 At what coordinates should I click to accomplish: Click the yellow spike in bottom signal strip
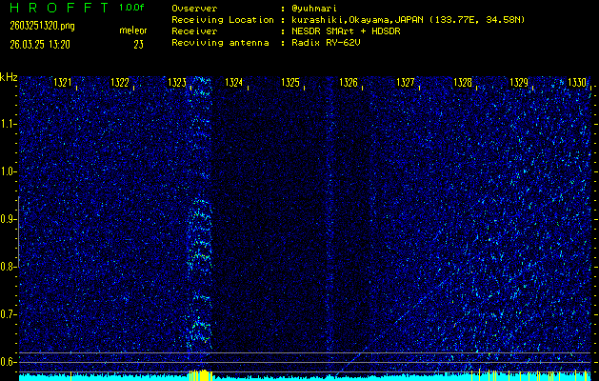[x=200, y=375]
